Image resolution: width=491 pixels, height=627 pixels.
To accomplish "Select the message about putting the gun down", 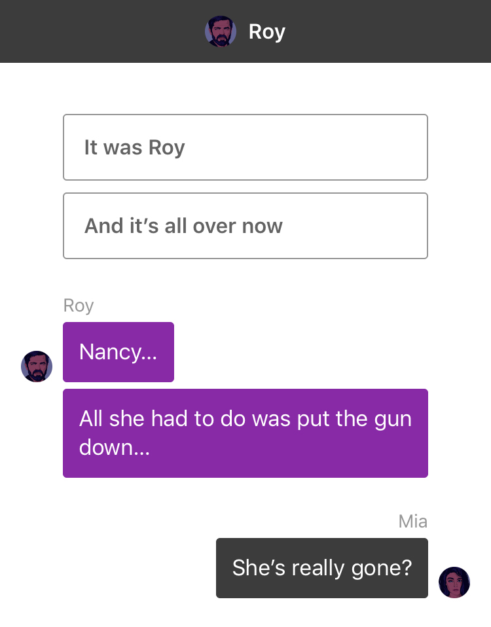I will tap(245, 433).
